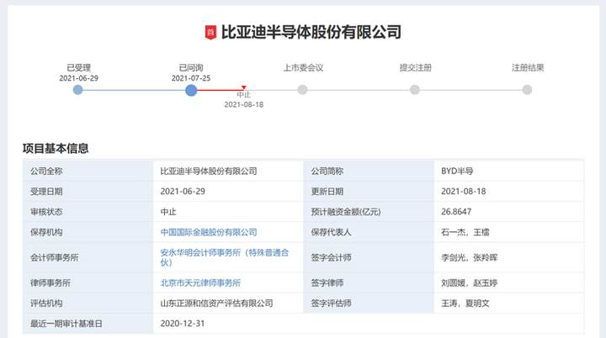The height and width of the screenshot is (338, 606).
Task: Click the red 中止 triangle marker on timeline
Action: pyautogui.click(x=243, y=87)
